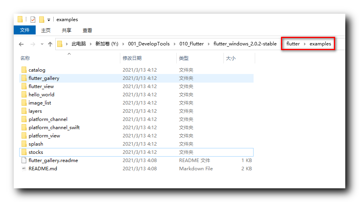Select the image_list folder icon
This screenshot has width=359, height=202.
coord(24,103)
